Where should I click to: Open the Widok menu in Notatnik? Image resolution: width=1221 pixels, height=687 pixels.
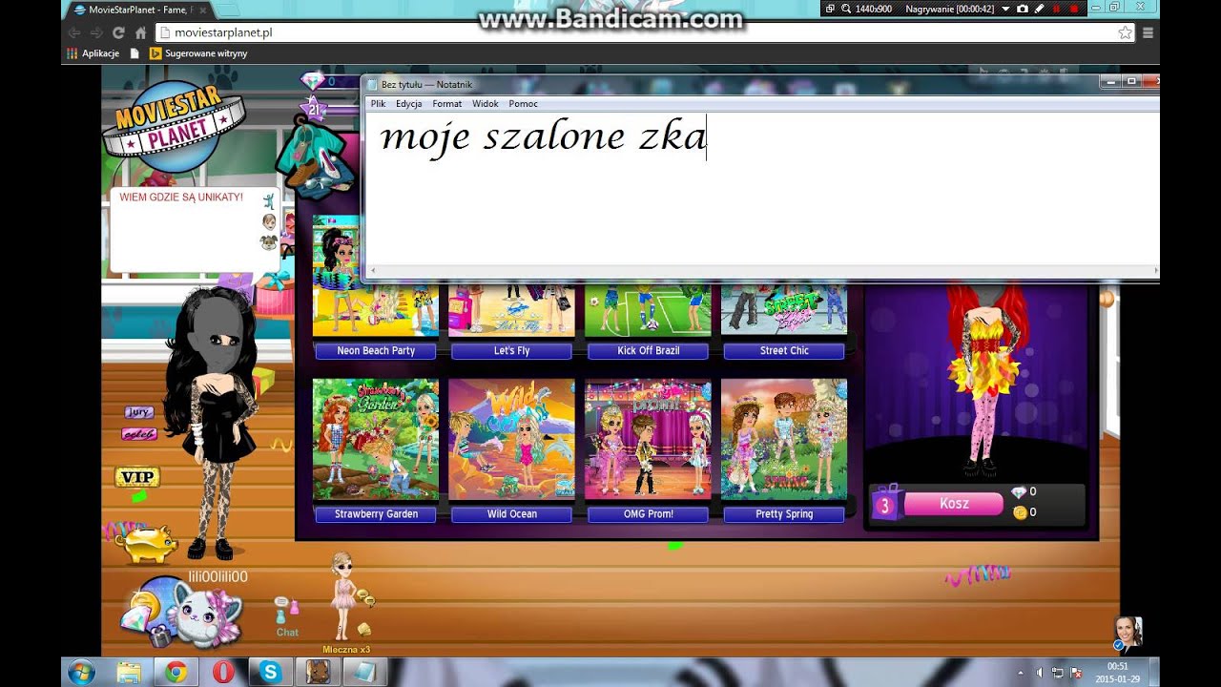486,104
